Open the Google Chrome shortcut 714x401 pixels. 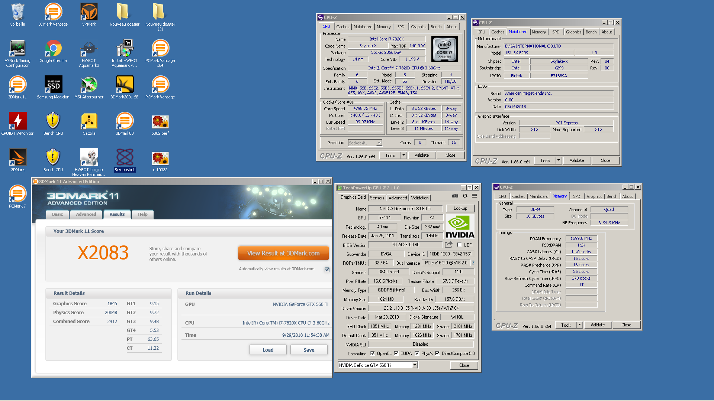click(x=53, y=51)
